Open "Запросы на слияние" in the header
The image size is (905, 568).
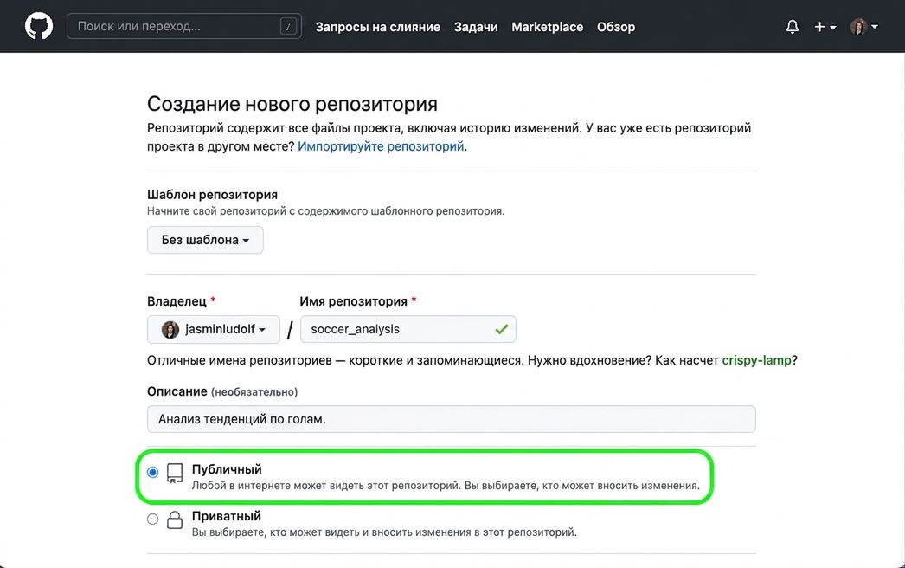[x=377, y=27]
